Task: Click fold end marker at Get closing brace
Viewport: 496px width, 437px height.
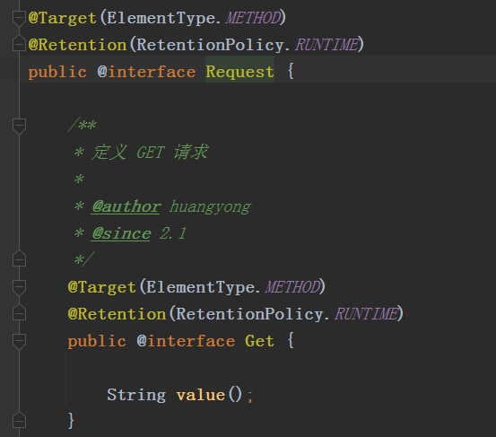Action: [19, 420]
